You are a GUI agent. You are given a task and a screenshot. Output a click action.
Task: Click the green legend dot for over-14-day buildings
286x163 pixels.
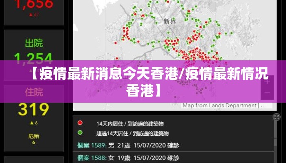click(80, 132)
